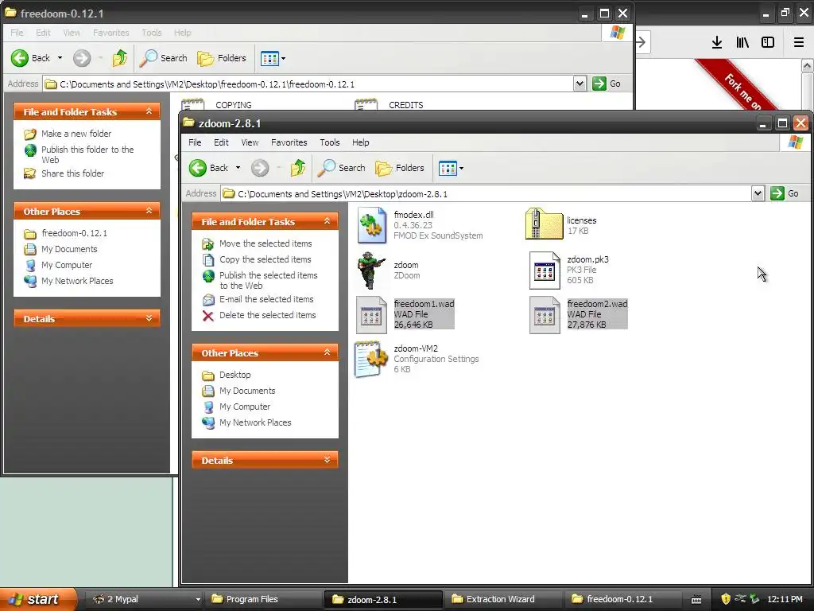Click Copy the selected items

265,259
